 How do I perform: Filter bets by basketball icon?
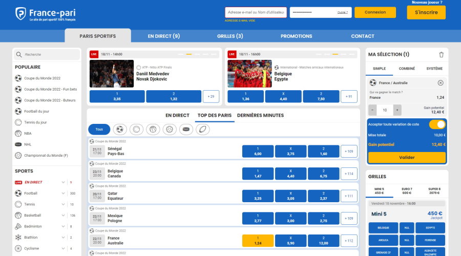153,130
